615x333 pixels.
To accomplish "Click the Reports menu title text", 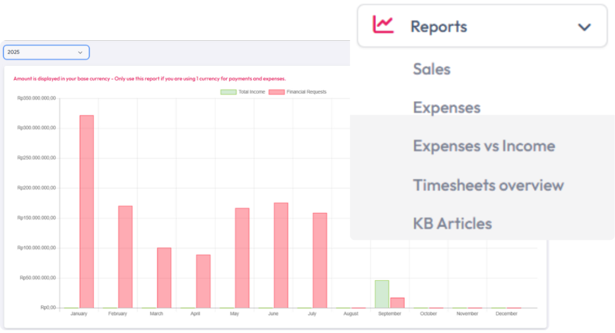I will click(438, 27).
